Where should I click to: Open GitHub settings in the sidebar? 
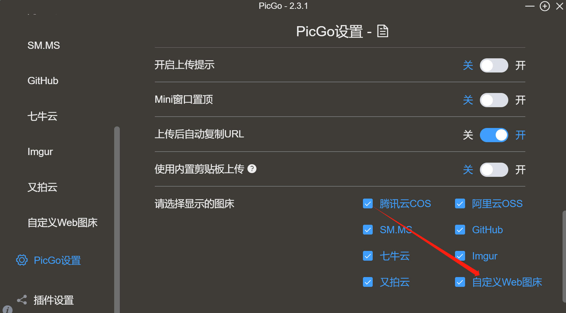pyautogui.click(x=43, y=81)
